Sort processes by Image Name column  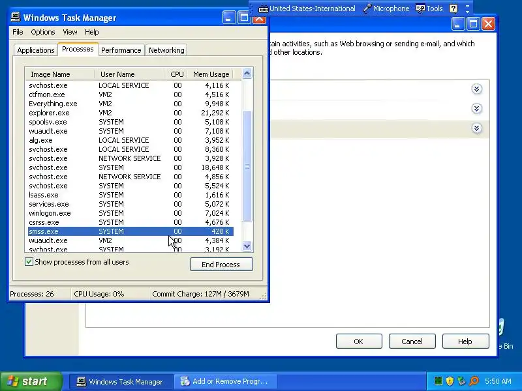(x=59, y=74)
